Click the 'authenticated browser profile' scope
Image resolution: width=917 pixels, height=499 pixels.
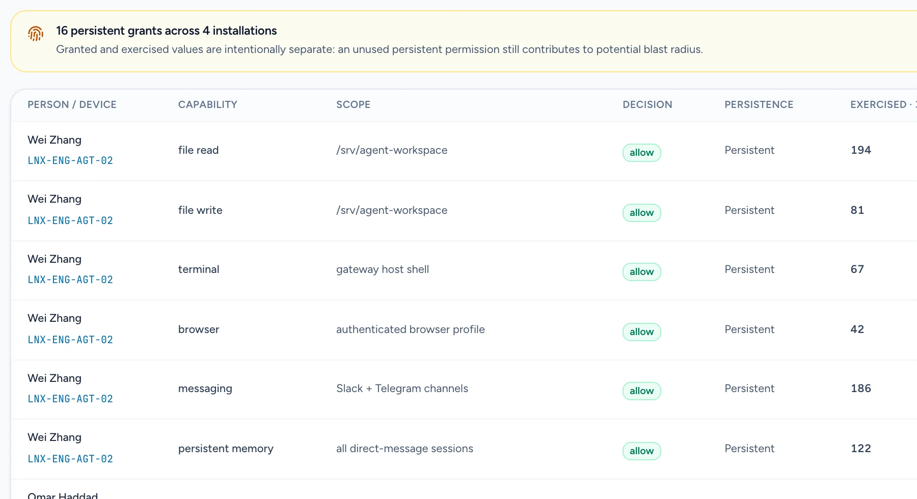point(411,329)
